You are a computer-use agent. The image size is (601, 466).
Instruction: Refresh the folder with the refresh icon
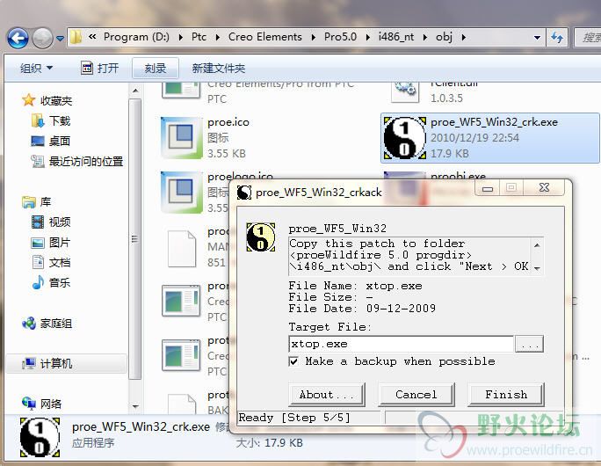click(x=557, y=38)
